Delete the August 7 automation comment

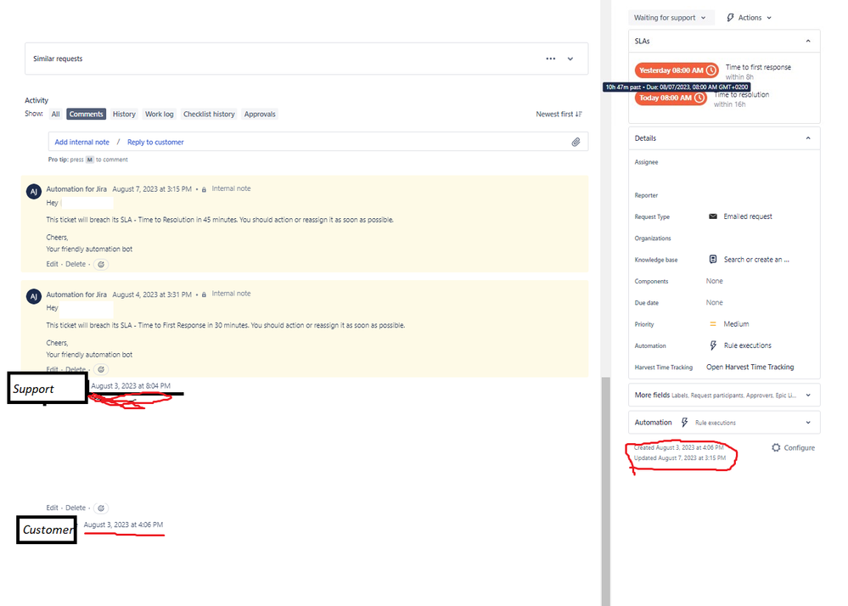76,264
